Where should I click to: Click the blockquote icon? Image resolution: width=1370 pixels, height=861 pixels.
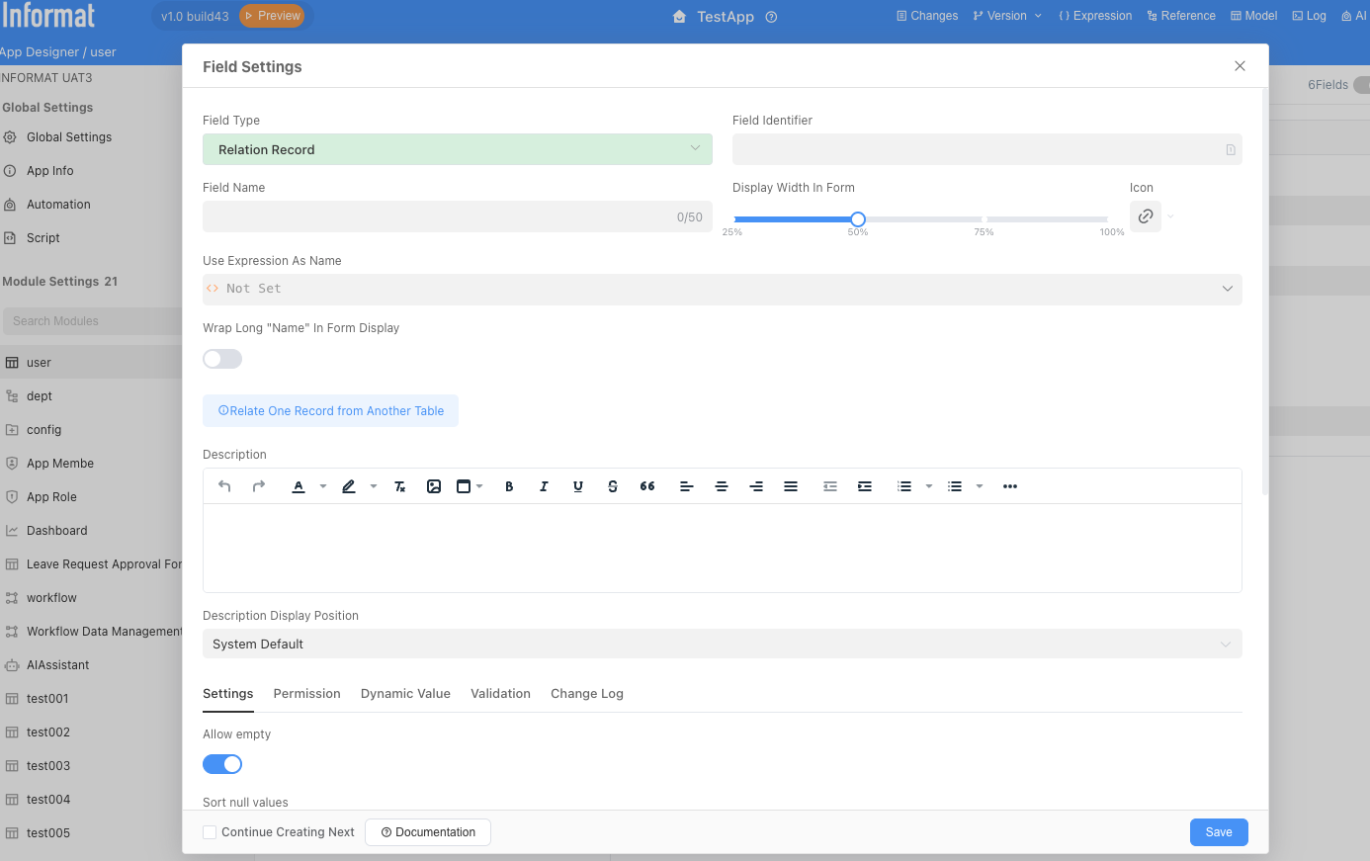click(x=647, y=486)
